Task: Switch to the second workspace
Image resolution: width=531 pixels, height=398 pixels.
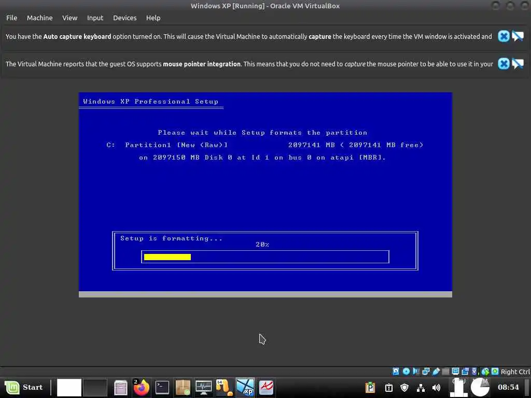Action: (x=95, y=387)
